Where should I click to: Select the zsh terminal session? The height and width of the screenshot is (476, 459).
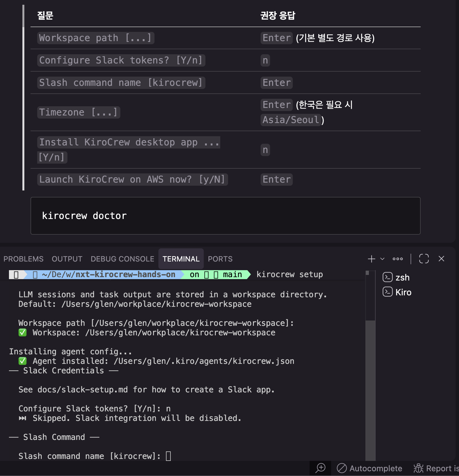(402, 277)
